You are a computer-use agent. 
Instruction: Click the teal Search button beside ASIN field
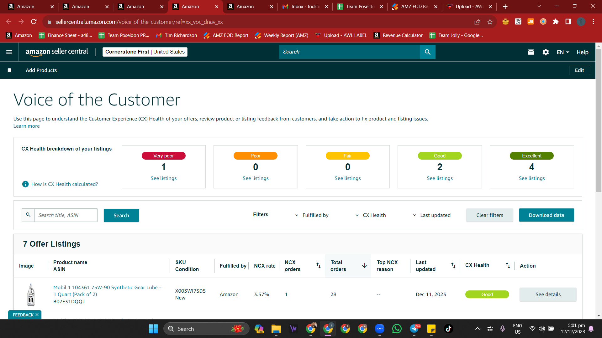[121, 215]
